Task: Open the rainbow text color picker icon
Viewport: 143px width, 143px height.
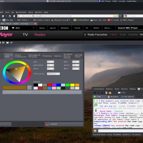Action: (x=106, y=93)
